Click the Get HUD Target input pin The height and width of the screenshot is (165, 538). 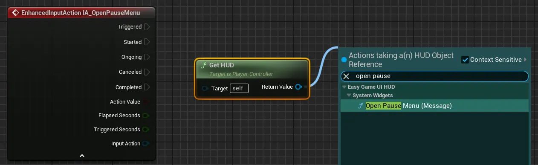tap(205, 88)
